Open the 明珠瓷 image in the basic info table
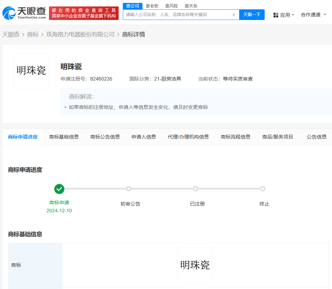 (x=195, y=265)
